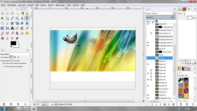
Task: Click the Windows Start button
Action: click(x=4, y=109)
